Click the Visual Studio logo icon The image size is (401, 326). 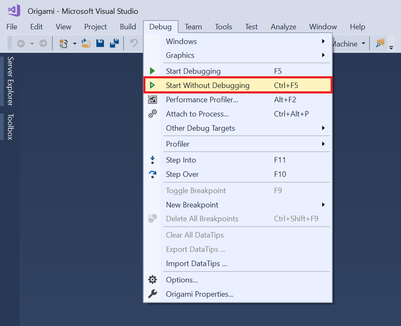[14, 10]
